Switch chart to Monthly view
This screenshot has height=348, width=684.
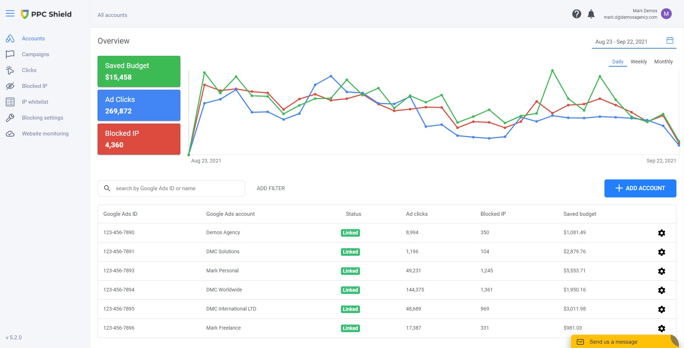point(663,62)
